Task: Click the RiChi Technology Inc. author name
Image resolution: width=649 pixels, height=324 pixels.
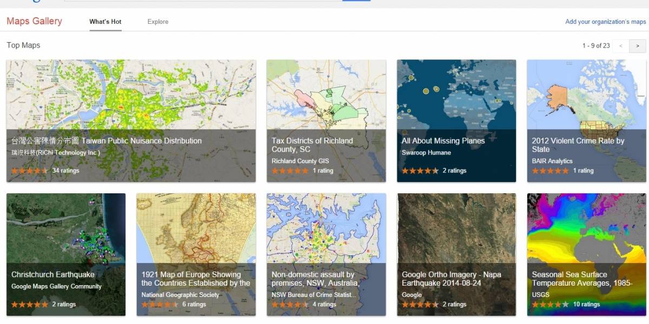Action: [x=56, y=153]
